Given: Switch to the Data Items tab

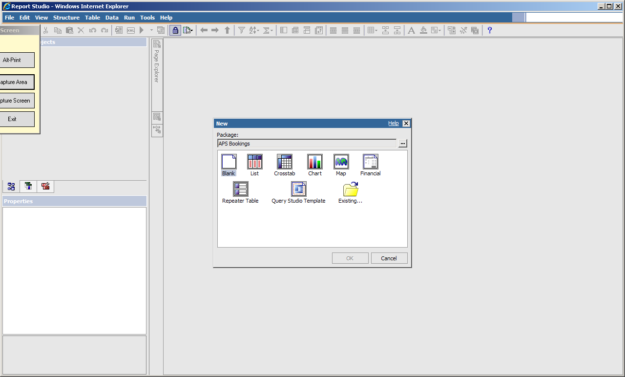Looking at the screenshot, I should pos(28,187).
